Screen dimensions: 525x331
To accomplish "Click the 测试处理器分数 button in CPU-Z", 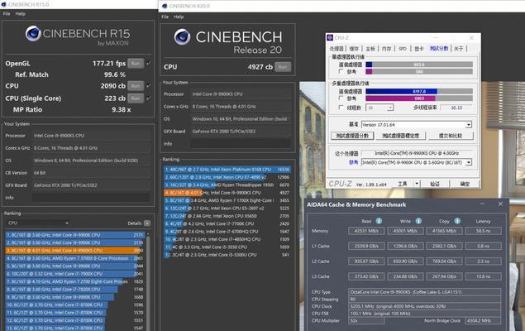I will click(352, 136).
